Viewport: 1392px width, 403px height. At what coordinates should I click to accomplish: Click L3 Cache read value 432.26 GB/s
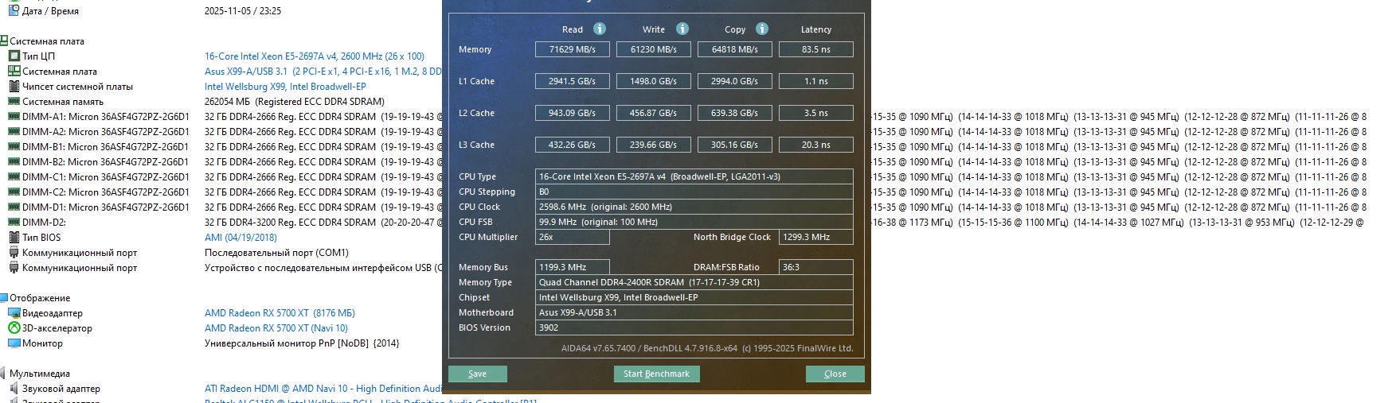pyautogui.click(x=573, y=145)
